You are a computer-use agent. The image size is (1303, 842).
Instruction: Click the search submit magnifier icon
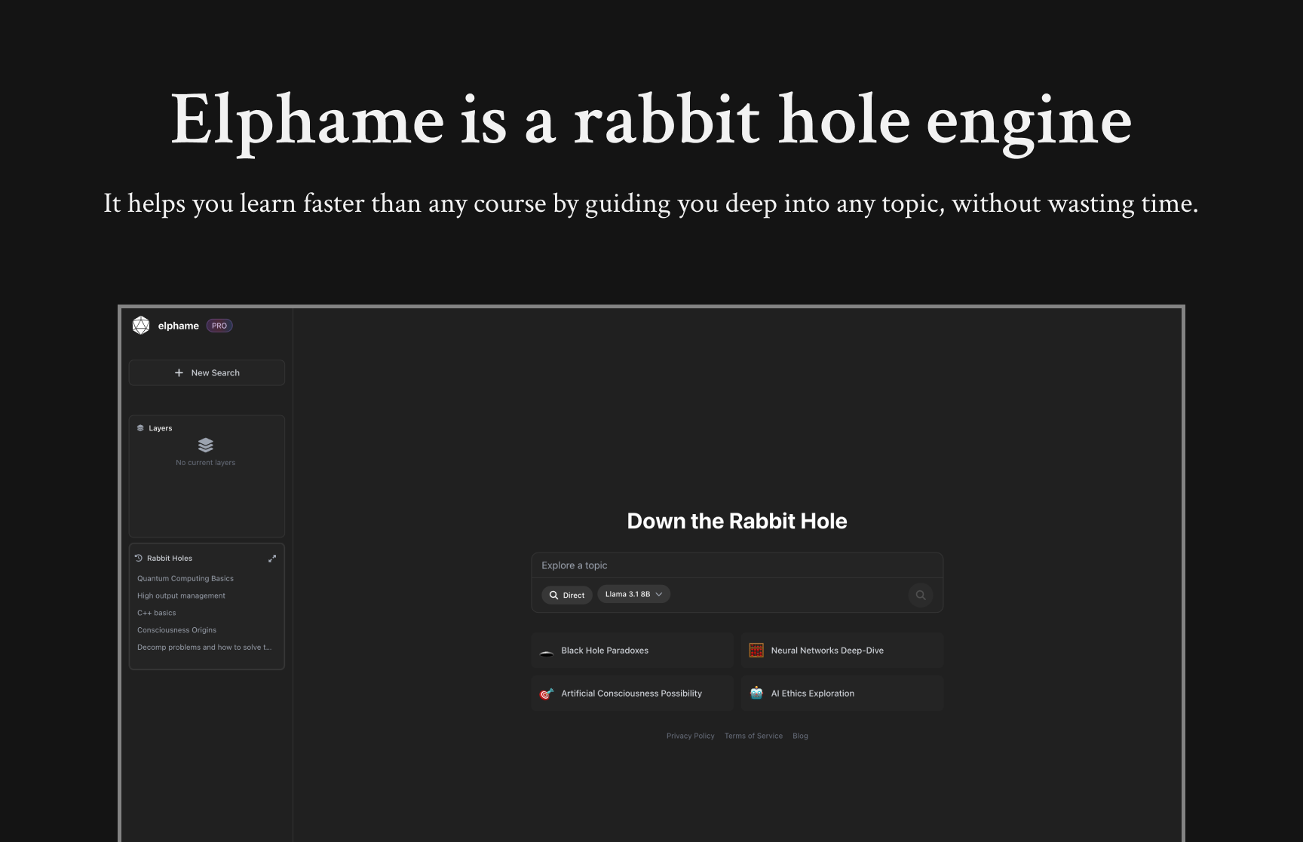(921, 595)
